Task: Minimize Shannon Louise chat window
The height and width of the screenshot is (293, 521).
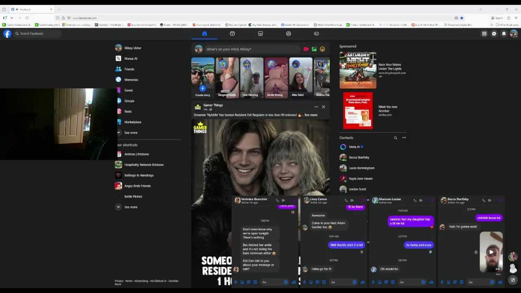Action: [427, 200]
